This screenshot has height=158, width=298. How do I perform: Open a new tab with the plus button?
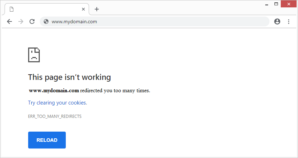pyautogui.click(x=97, y=9)
